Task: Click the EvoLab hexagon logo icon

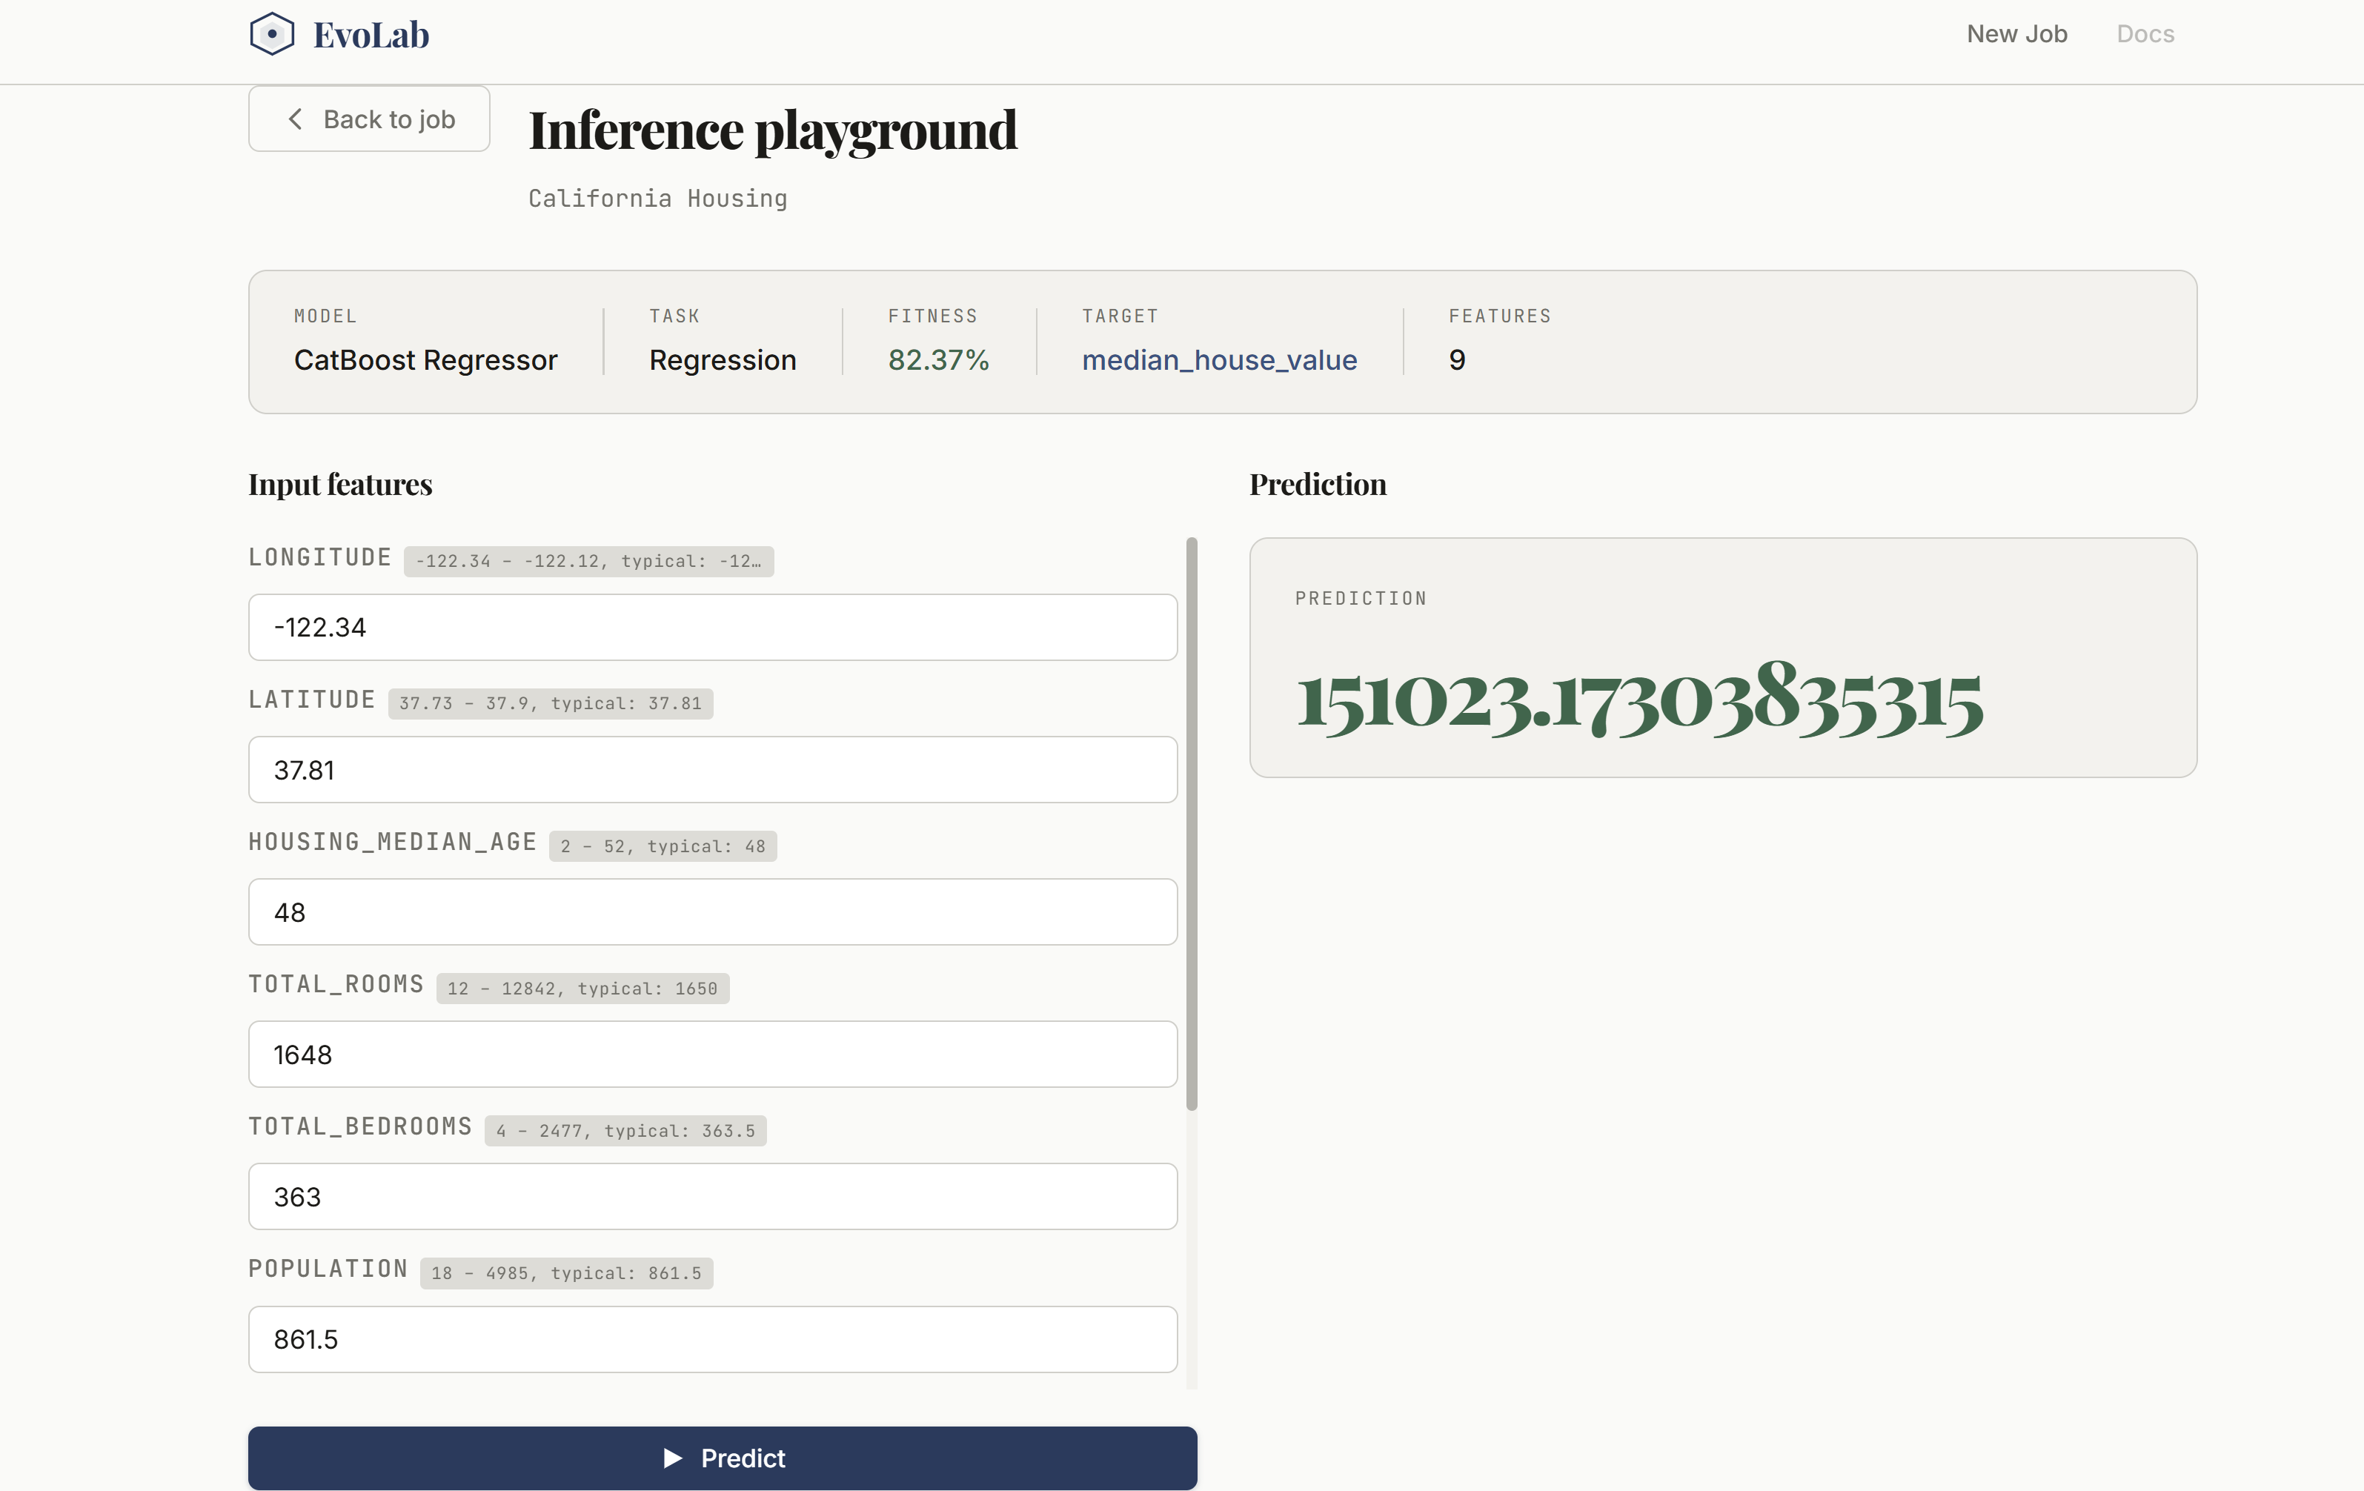Action: click(x=272, y=34)
